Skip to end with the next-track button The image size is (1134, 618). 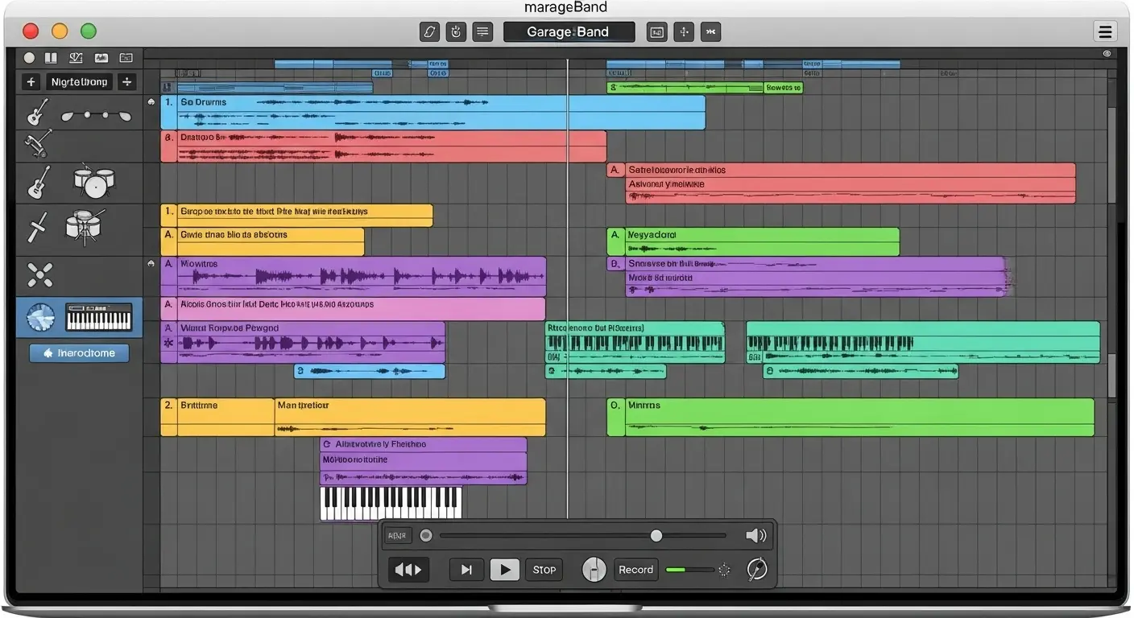click(x=466, y=570)
